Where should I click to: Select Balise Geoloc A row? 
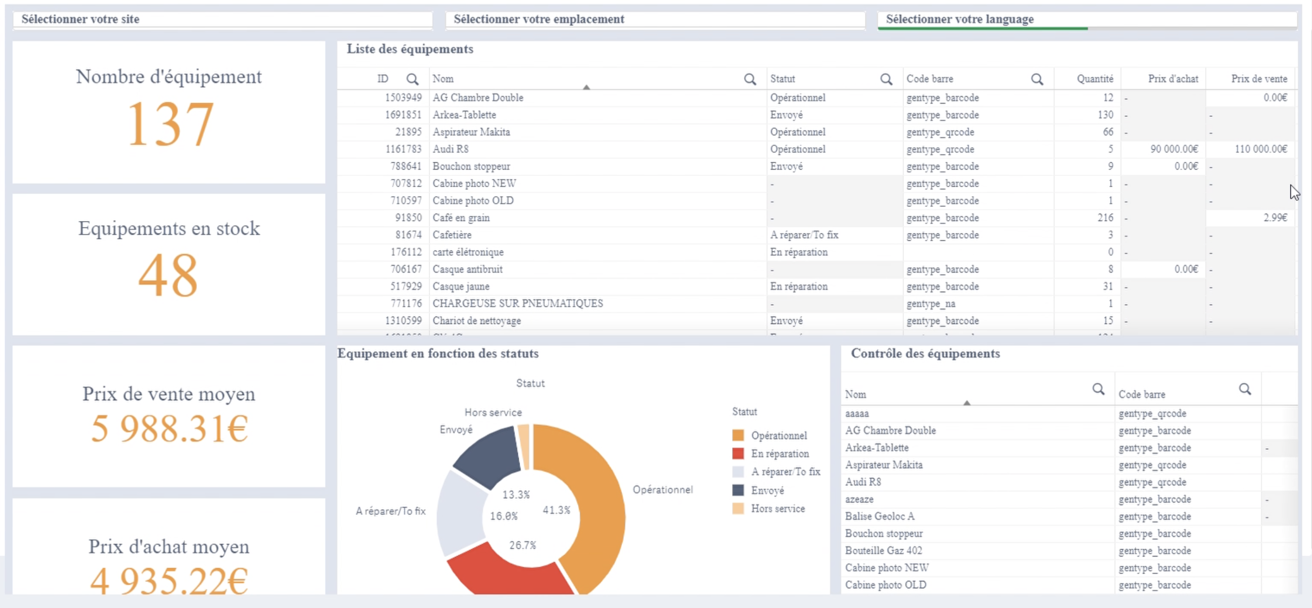click(1069, 516)
